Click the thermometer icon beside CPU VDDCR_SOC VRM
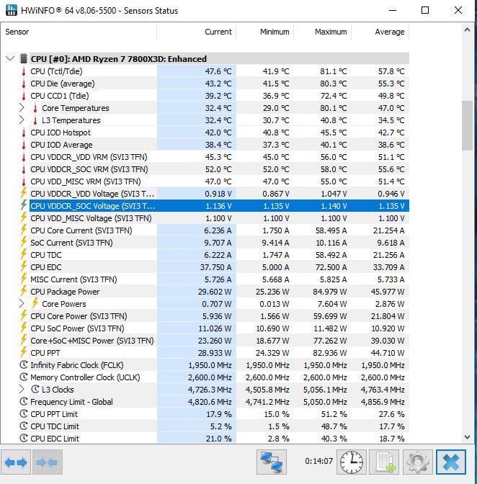The image size is (477, 484). pyautogui.click(x=24, y=169)
